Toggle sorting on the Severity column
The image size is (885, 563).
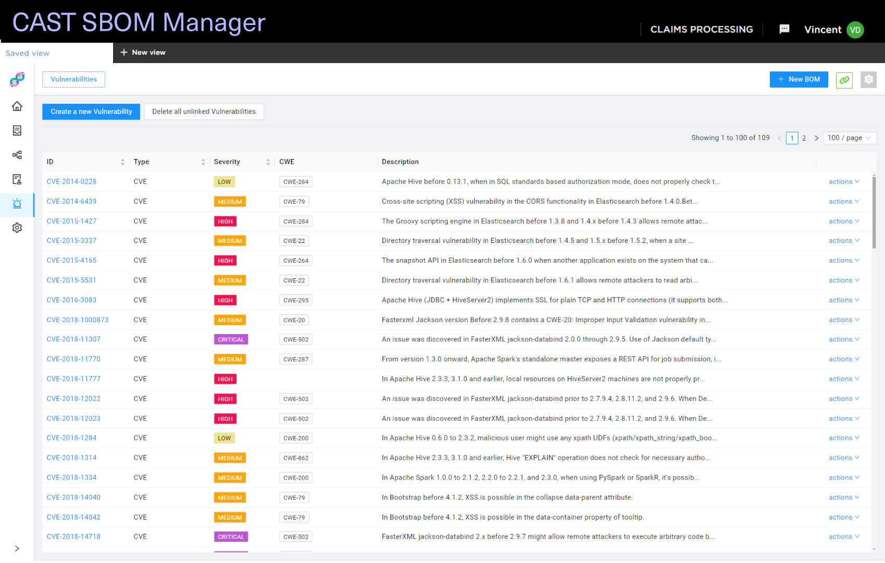click(x=268, y=162)
